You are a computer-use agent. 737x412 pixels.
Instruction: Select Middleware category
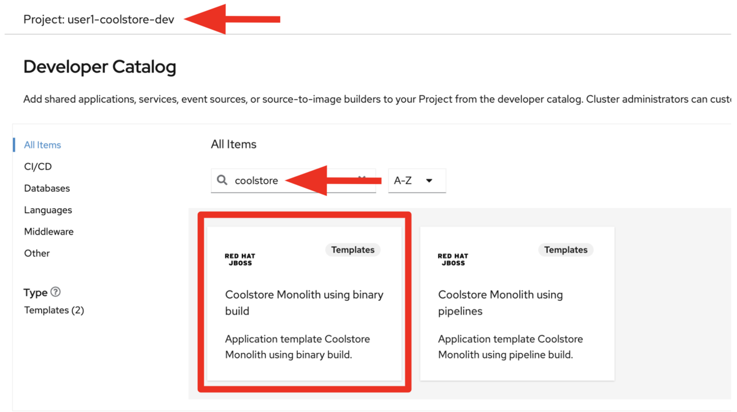[49, 231]
